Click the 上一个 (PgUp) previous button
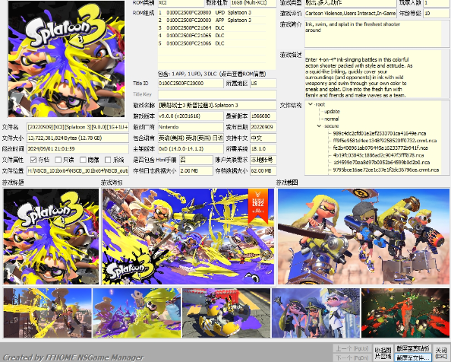Screen dimensions: 451x362 click(x=352, y=349)
